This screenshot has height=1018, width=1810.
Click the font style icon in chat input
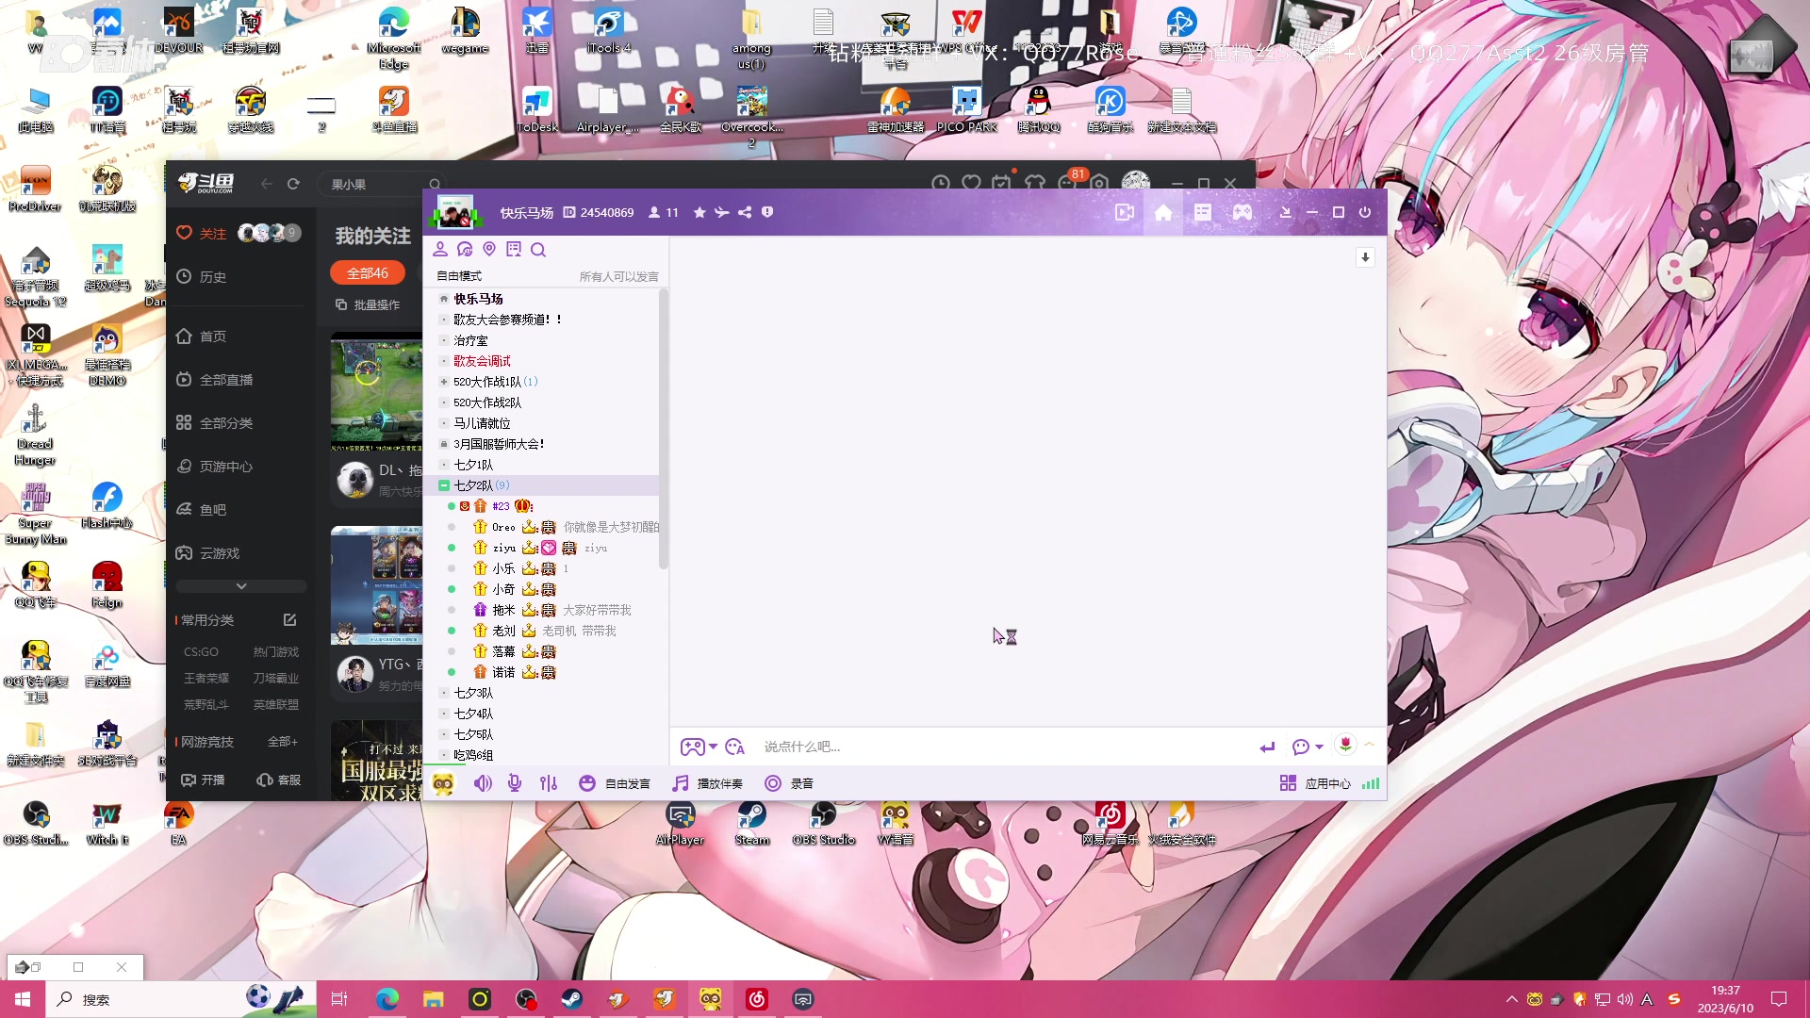pos(735,747)
